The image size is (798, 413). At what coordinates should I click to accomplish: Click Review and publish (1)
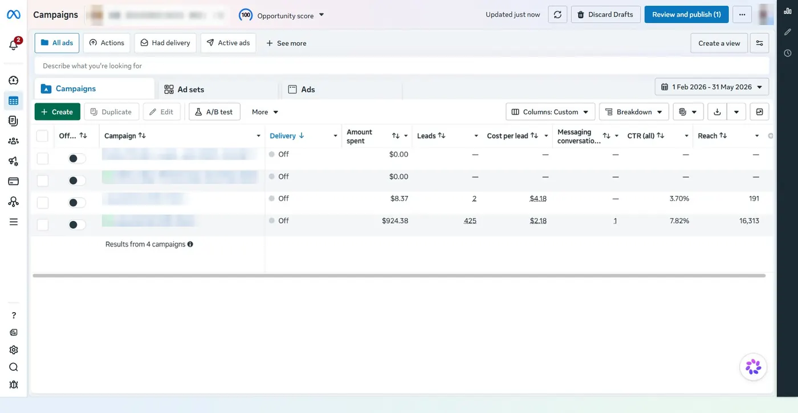[x=686, y=15]
